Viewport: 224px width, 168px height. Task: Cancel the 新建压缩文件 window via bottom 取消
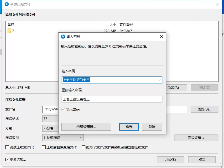point(202,160)
